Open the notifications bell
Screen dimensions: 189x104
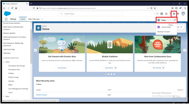(178, 14)
